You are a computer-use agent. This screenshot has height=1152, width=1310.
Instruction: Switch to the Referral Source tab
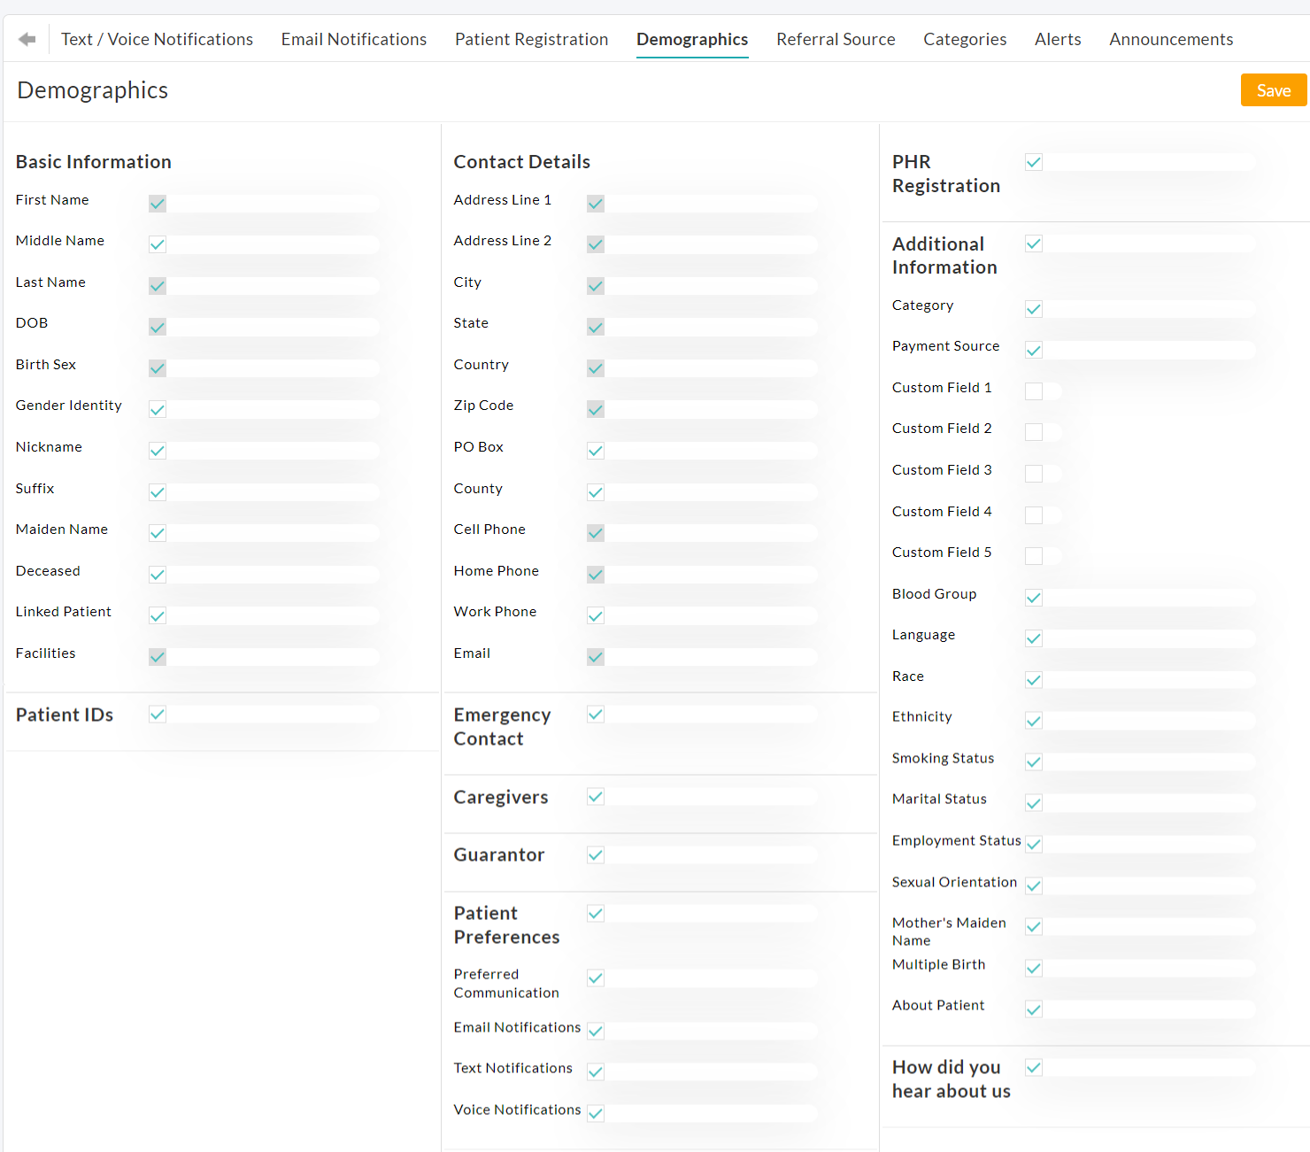(836, 39)
